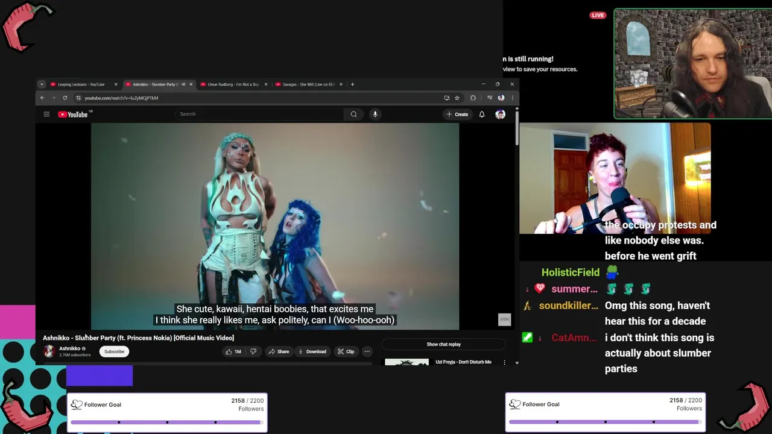Bookmark this page with star icon
Image resolution: width=772 pixels, height=434 pixels.
pos(457,98)
